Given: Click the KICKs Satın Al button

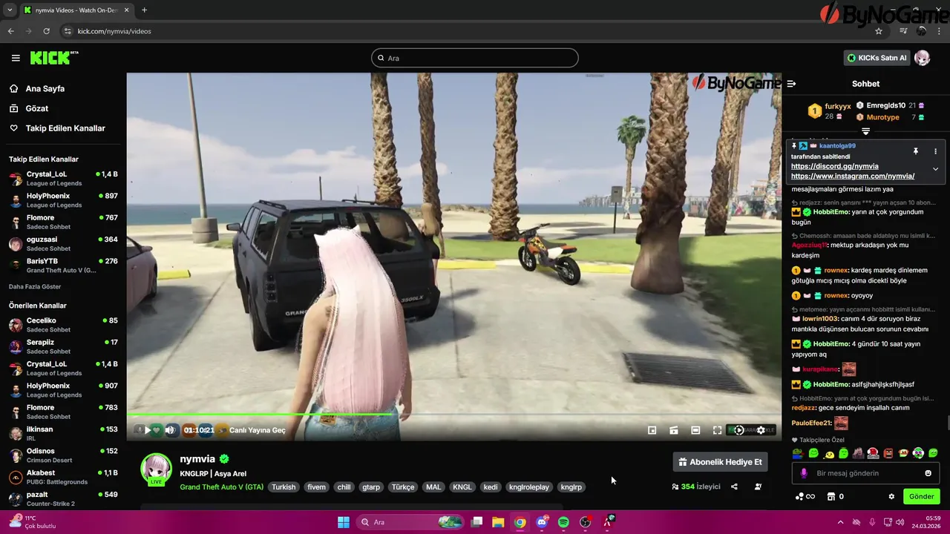Looking at the screenshot, I should click(x=877, y=58).
